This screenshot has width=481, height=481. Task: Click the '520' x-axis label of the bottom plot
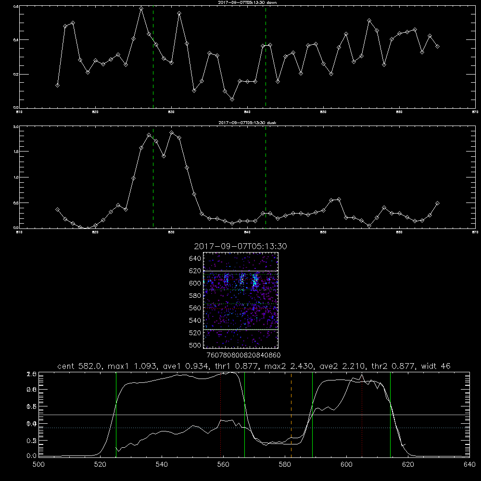pyautogui.click(x=100, y=465)
